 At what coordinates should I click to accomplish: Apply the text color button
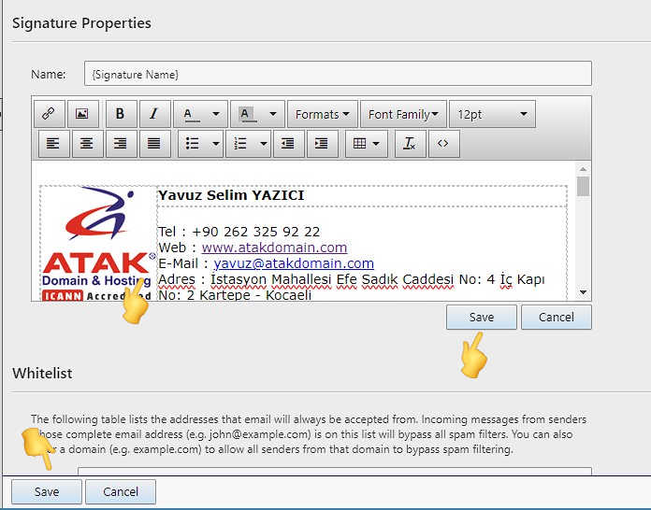pyautogui.click(x=192, y=114)
